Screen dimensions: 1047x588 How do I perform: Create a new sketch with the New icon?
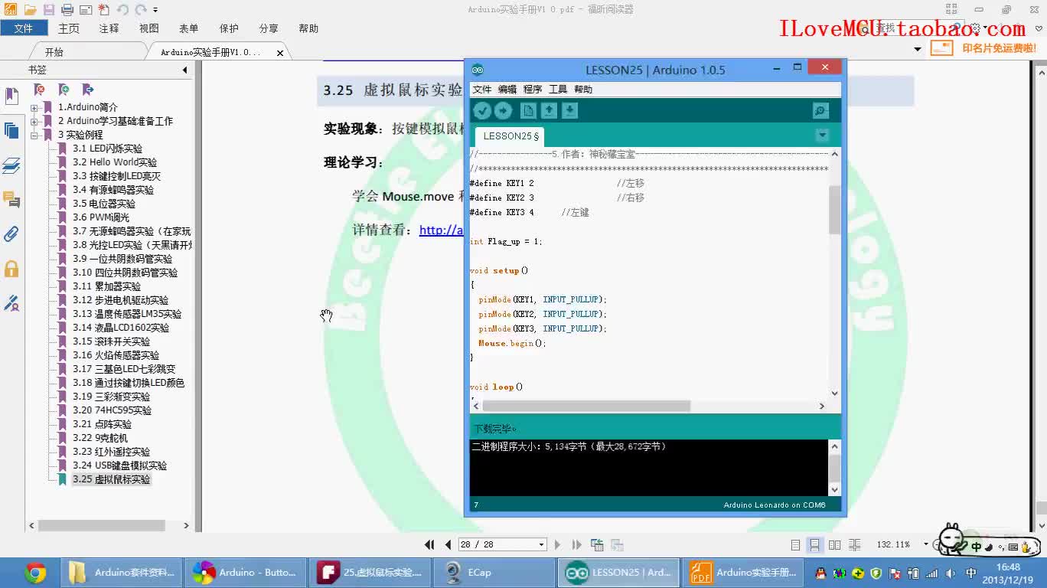click(528, 111)
